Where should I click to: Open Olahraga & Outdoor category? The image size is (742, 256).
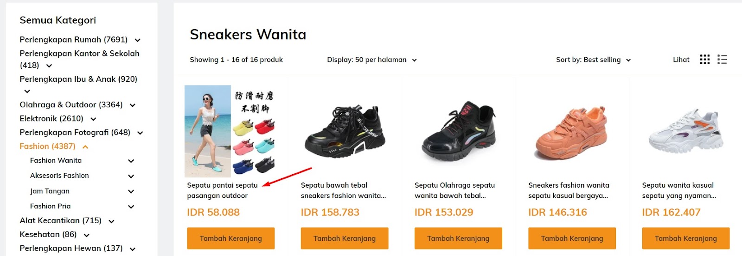click(x=71, y=104)
